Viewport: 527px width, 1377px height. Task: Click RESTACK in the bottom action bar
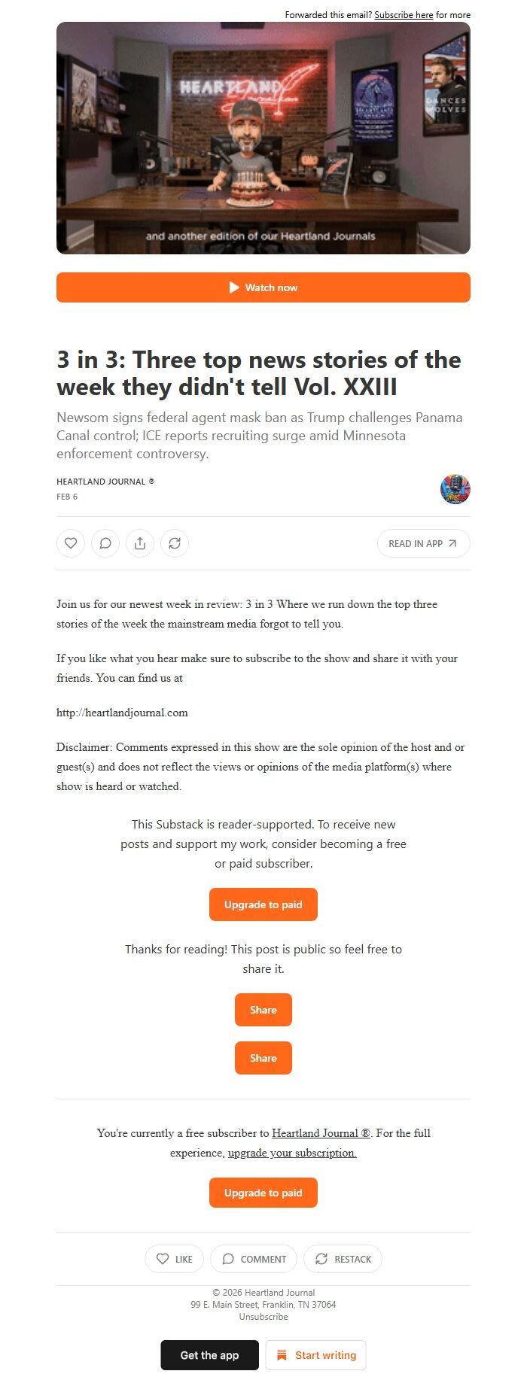coord(343,1259)
